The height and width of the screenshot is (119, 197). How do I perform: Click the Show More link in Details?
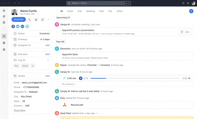click(20, 110)
